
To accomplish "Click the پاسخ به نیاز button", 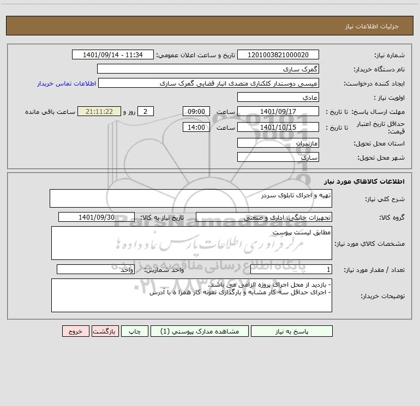I will coord(292,331).
